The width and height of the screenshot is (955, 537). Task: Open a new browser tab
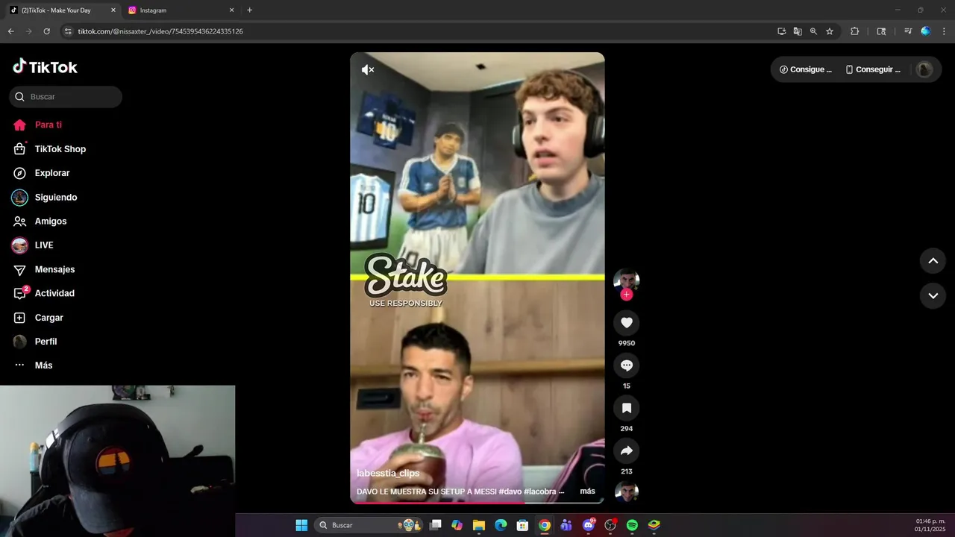click(x=249, y=10)
